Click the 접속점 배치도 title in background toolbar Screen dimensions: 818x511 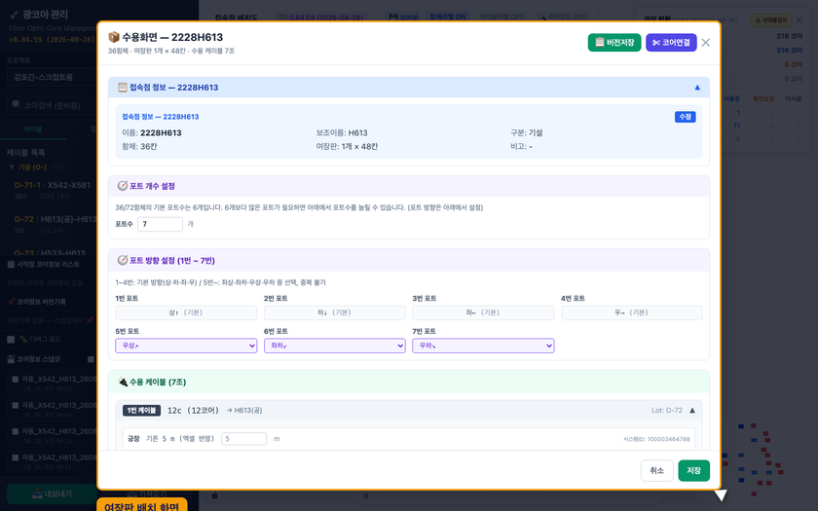click(x=237, y=18)
